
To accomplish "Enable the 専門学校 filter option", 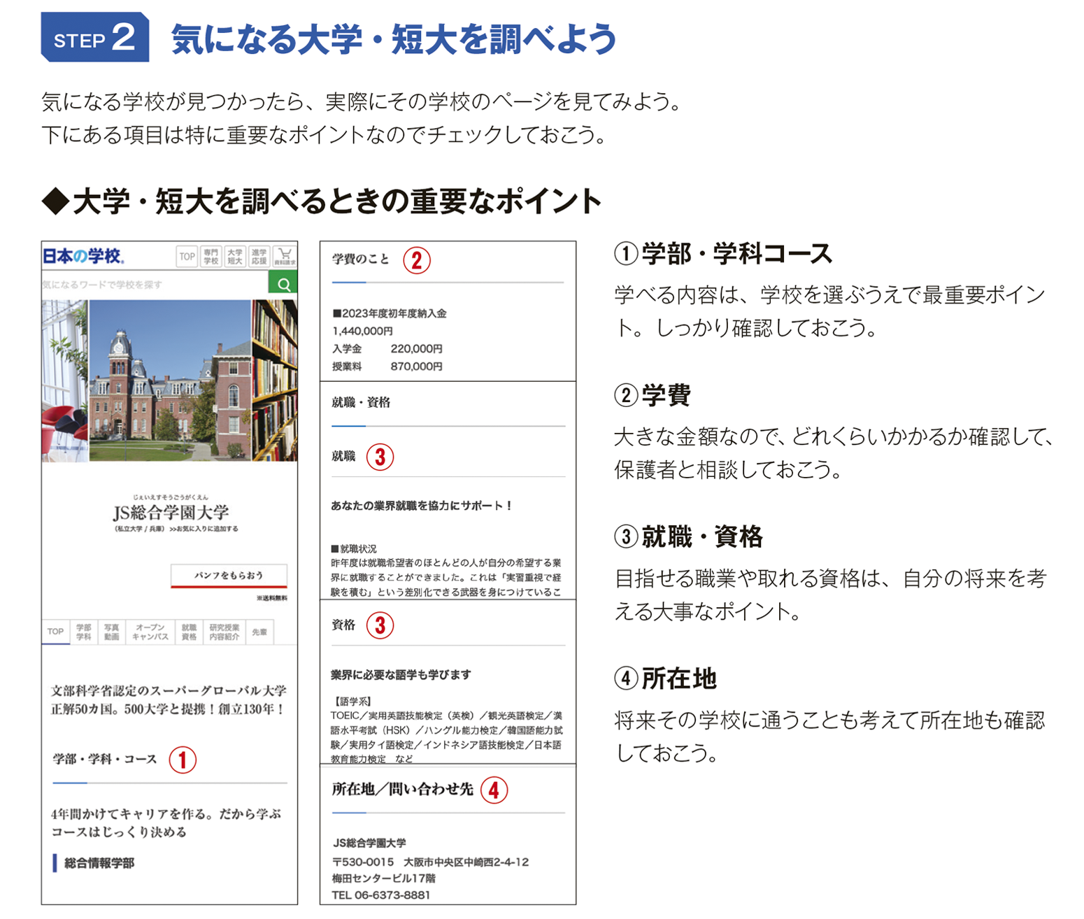I will click(x=211, y=256).
